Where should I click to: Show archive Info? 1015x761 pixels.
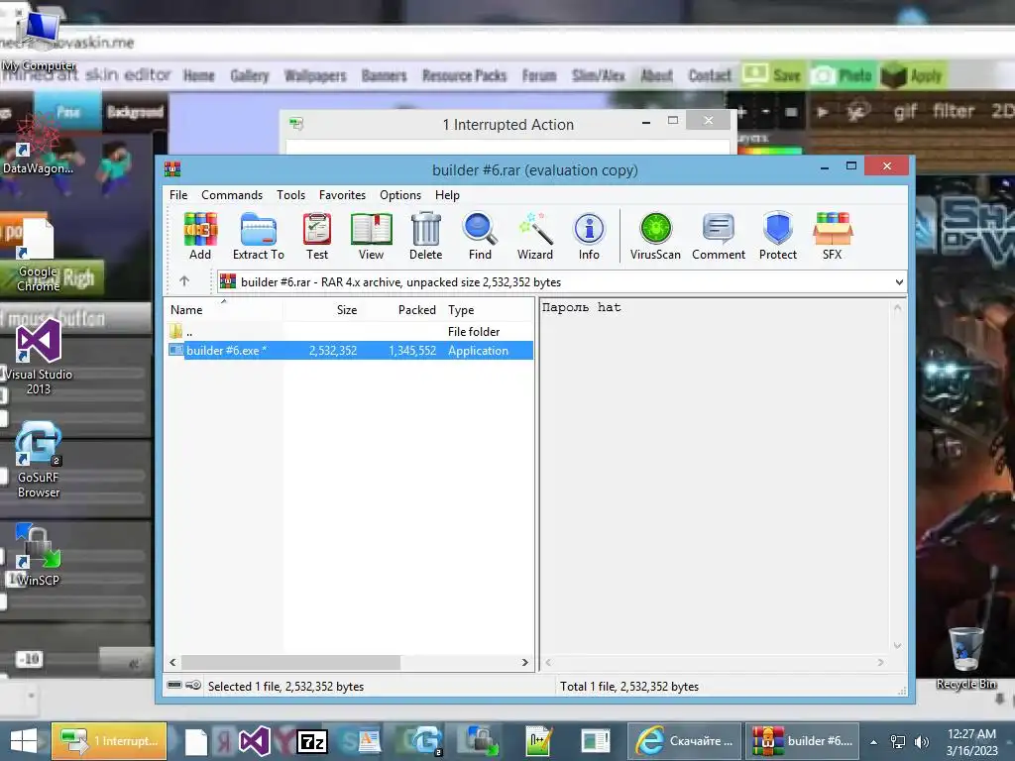click(x=589, y=236)
